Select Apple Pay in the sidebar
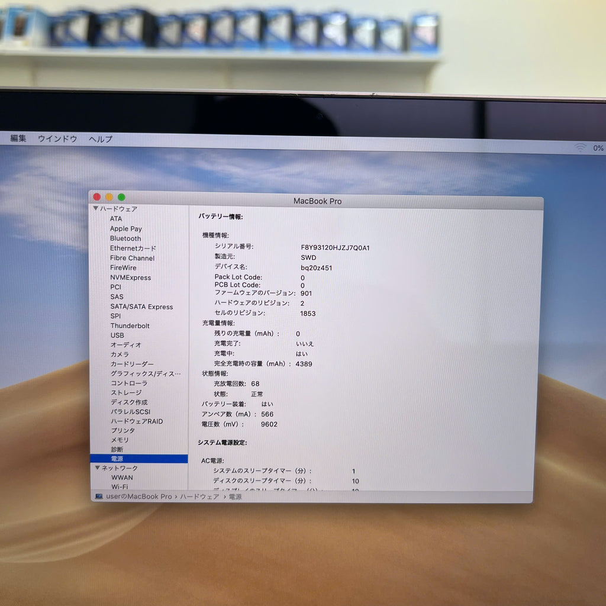This screenshot has width=606, height=606. pyautogui.click(x=126, y=228)
